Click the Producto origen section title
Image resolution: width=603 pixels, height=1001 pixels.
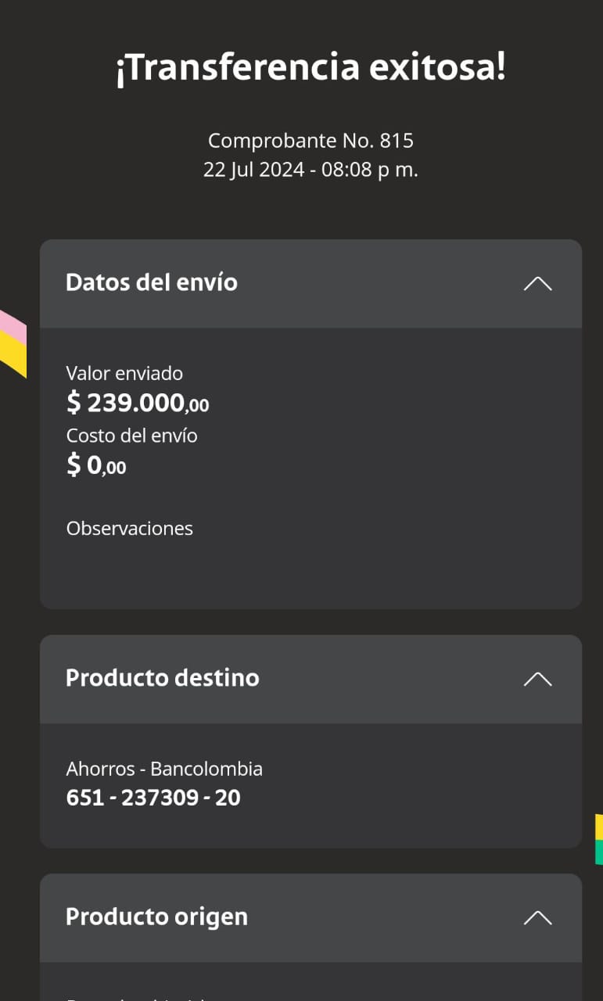coord(156,917)
